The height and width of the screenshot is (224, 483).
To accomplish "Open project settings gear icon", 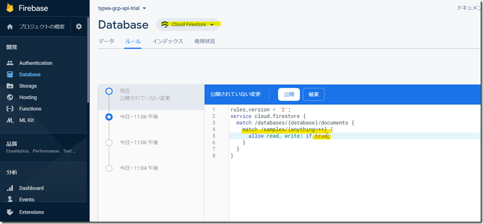I will tap(79, 27).
